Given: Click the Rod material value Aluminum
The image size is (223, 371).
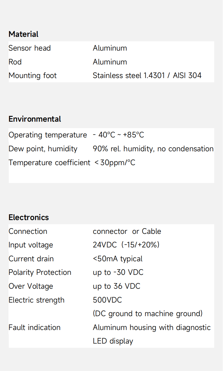Looking at the screenshot, I should 110,62.
